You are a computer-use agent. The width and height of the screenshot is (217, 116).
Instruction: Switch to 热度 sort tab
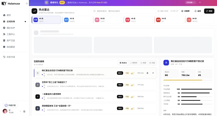[x=143, y=63]
